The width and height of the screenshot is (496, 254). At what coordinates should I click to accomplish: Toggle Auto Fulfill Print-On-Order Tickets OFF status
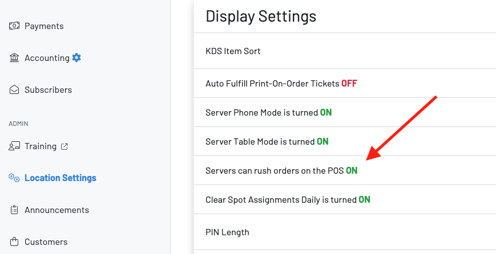pos(349,84)
